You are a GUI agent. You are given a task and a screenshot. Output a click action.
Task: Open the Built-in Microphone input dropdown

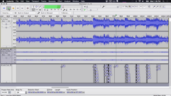(50, 13)
